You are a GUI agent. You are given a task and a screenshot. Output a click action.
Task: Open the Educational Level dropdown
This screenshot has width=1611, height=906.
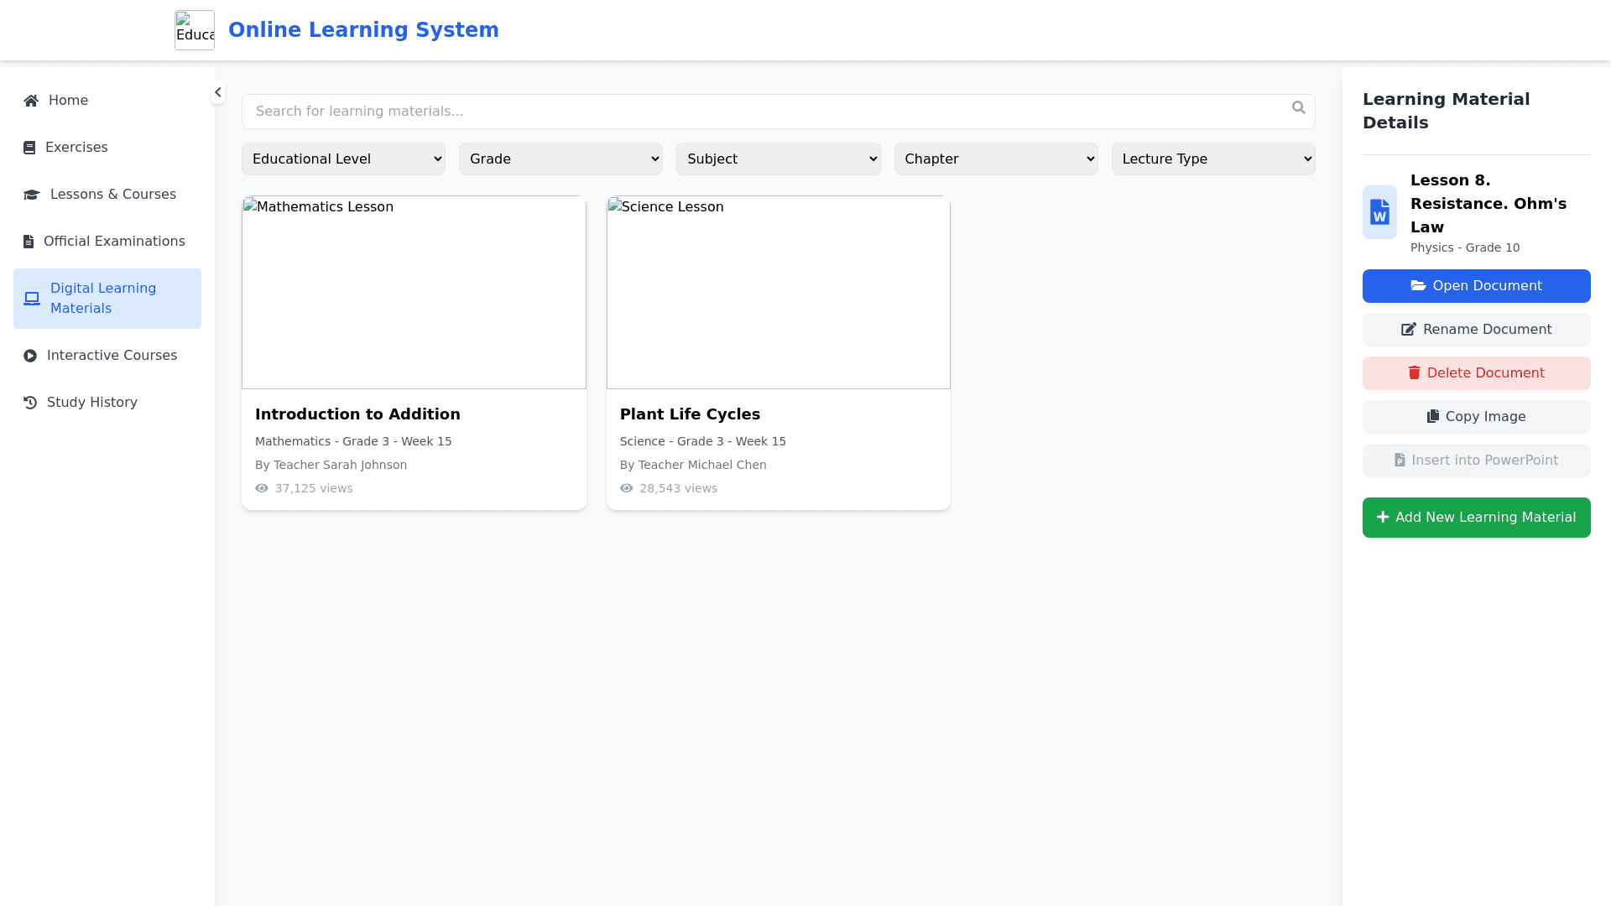tap(343, 159)
